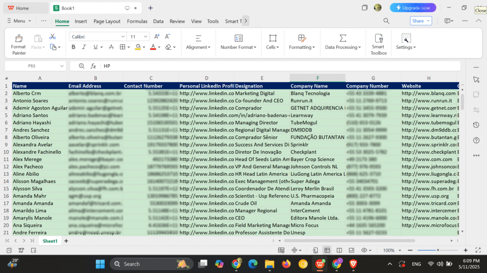Viewport: 487px width, 273px height.
Task: Expand the Name Box dropdown arrow
Action: point(62,66)
